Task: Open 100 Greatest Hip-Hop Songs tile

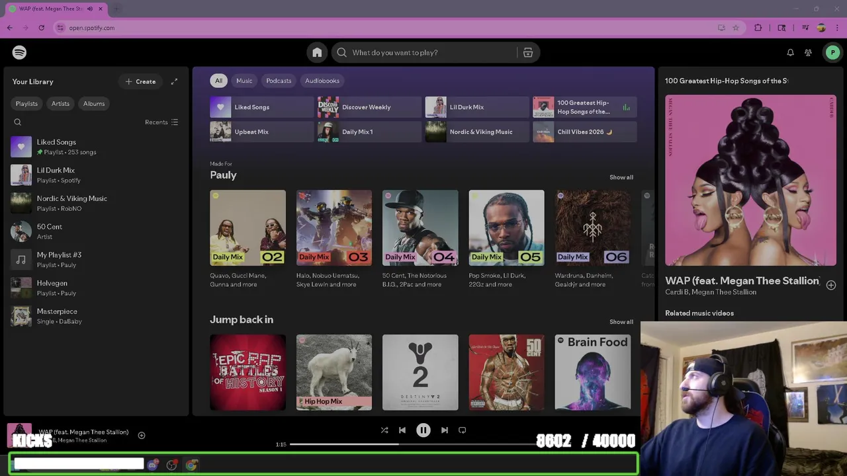Action: [585, 107]
